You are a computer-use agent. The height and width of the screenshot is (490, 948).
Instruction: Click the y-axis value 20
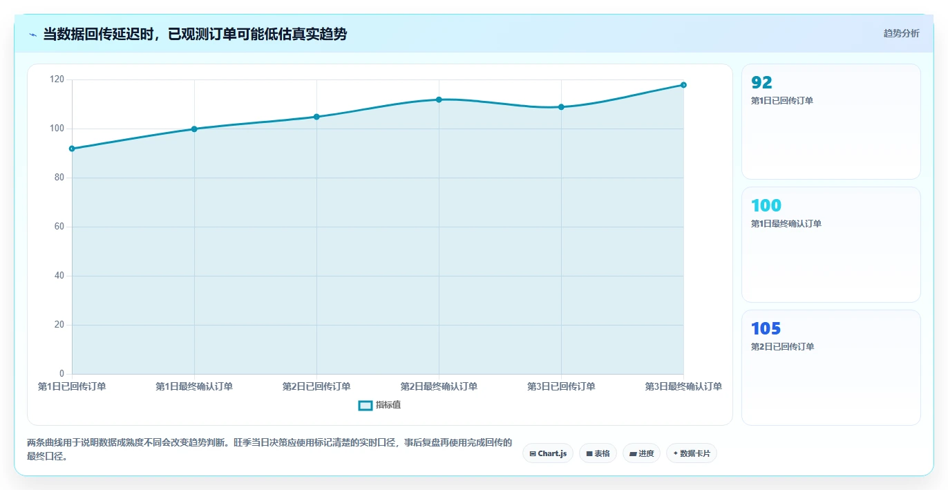(x=59, y=325)
